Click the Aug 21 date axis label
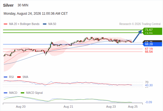The width and height of the screenshot is (163, 111). pyautogui.click(x=68, y=107)
